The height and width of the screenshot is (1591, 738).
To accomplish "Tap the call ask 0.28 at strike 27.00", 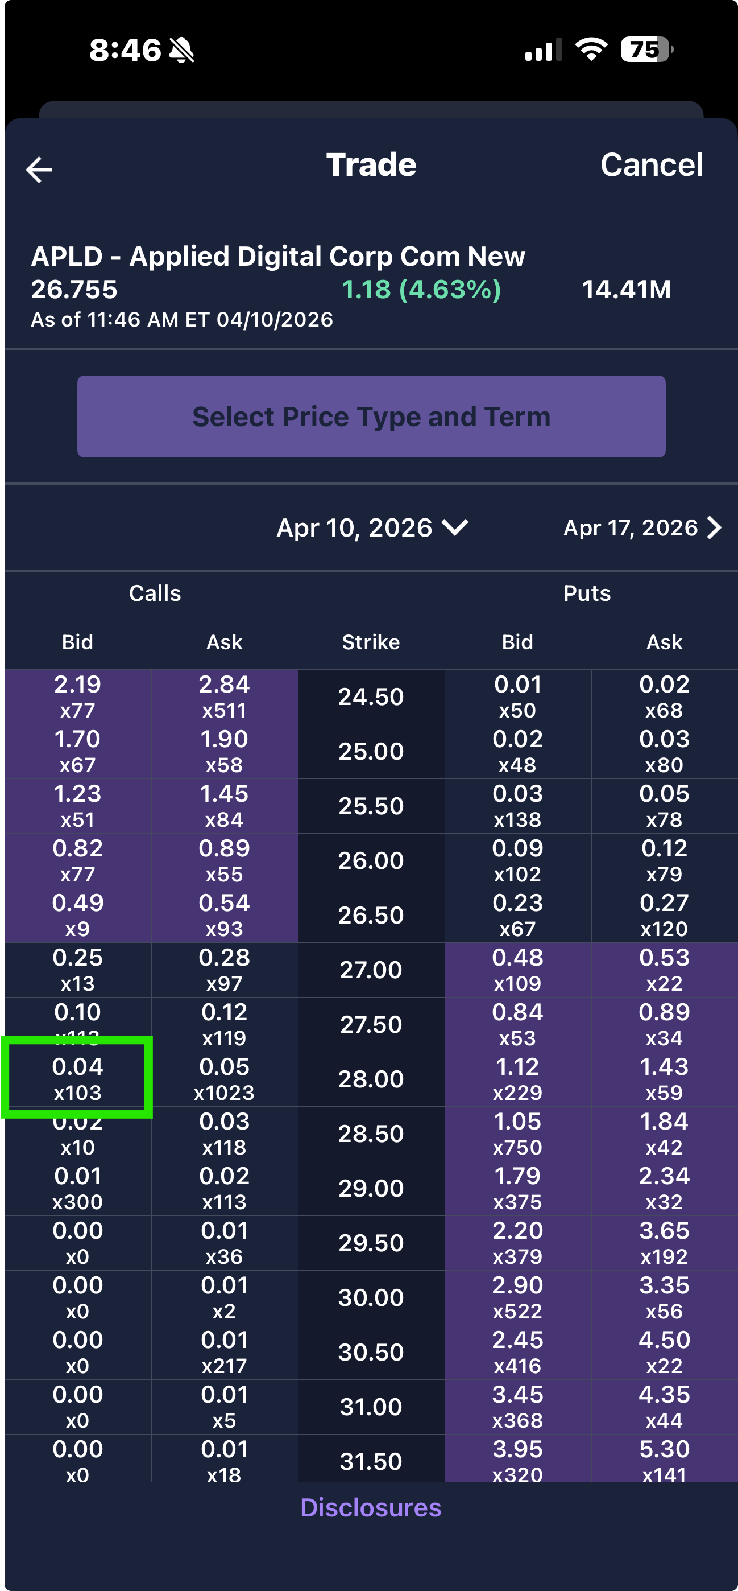I will tap(225, 969).
